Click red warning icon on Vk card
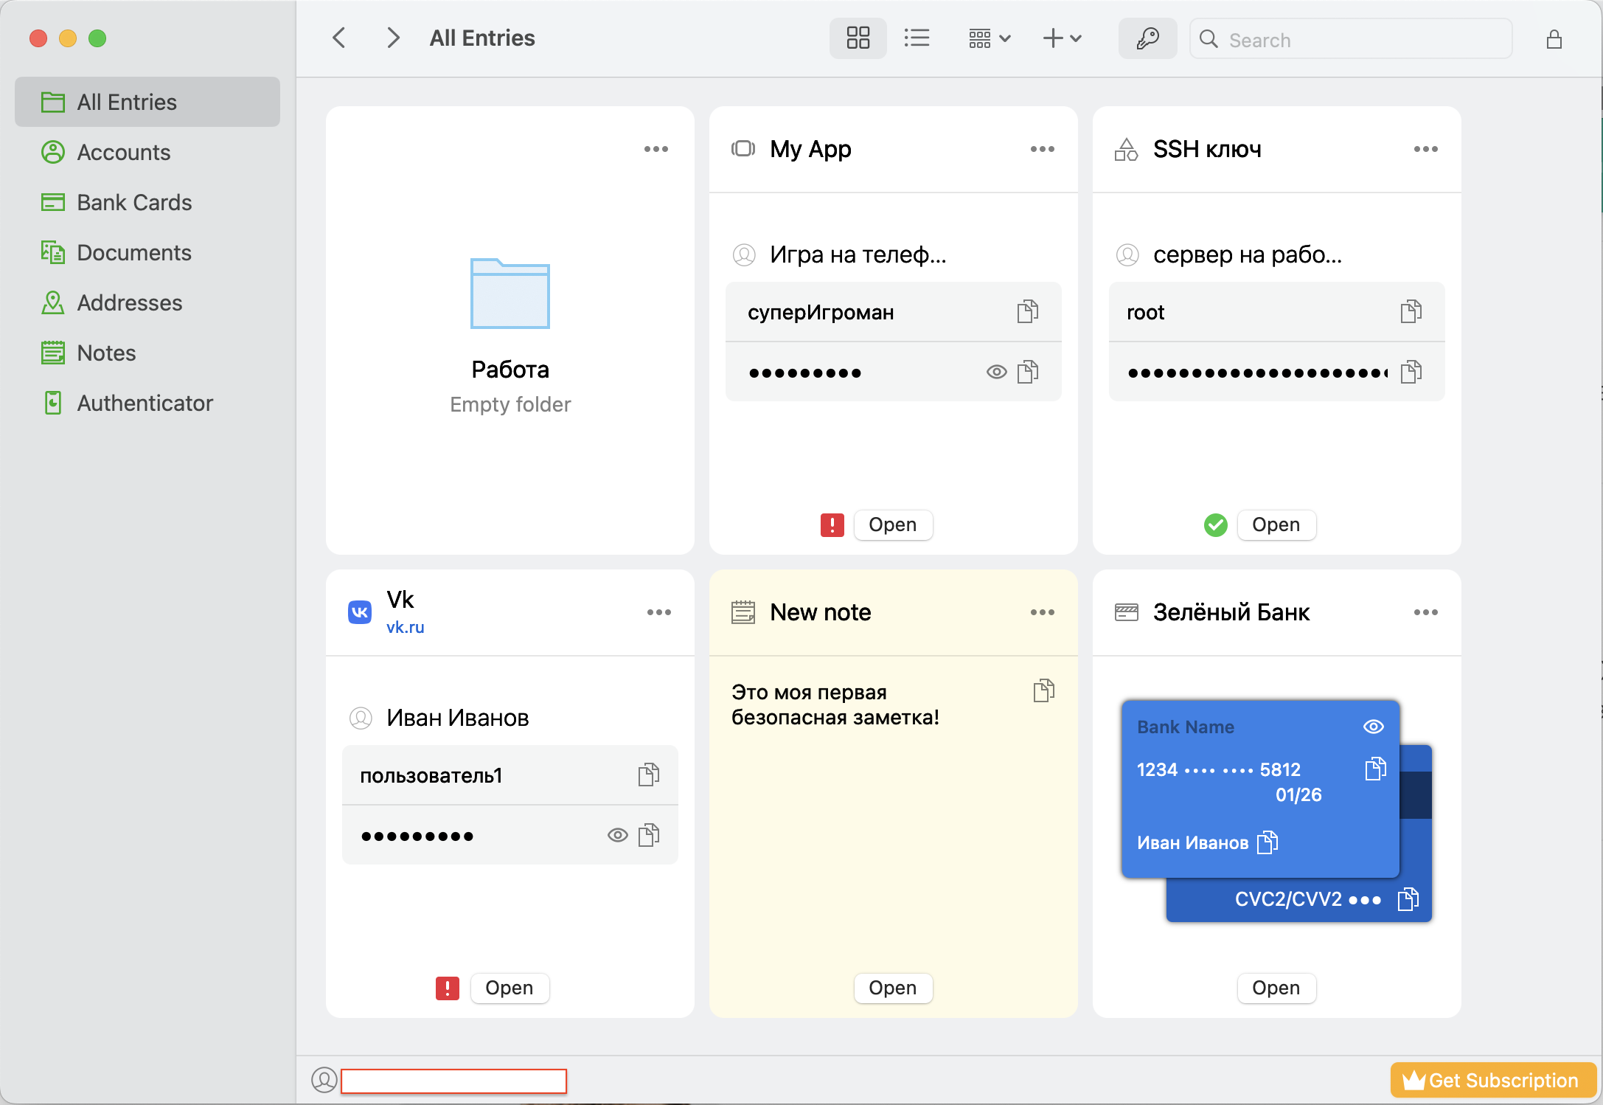Viewport: 1603px width, 1105px height. coord(448,988)
